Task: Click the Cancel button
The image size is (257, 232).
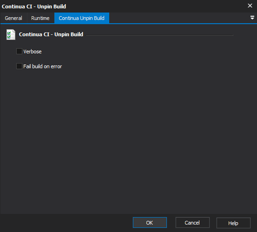Action: (x=192, y=223)
